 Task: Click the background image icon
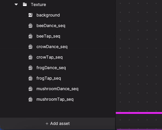click(31, 15)
